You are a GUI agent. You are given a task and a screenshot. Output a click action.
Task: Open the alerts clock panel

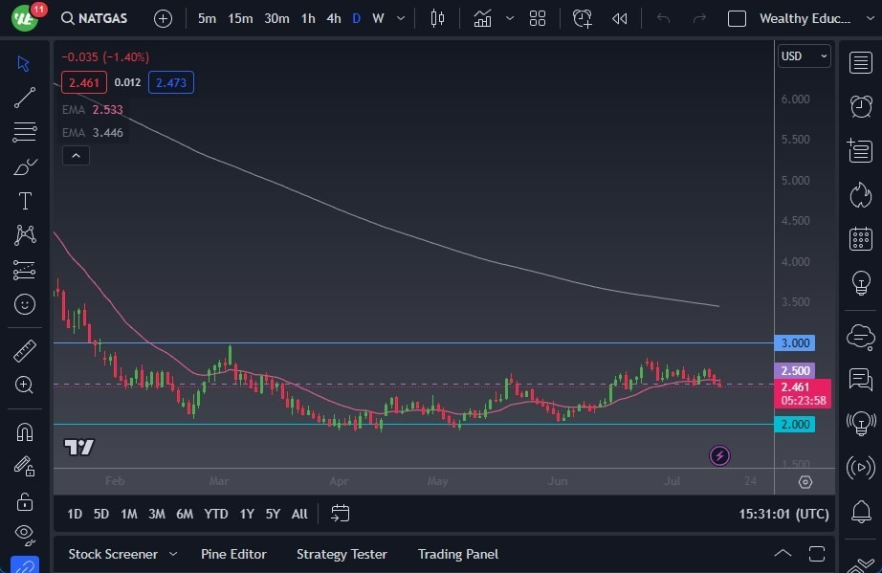pos(861,106)
